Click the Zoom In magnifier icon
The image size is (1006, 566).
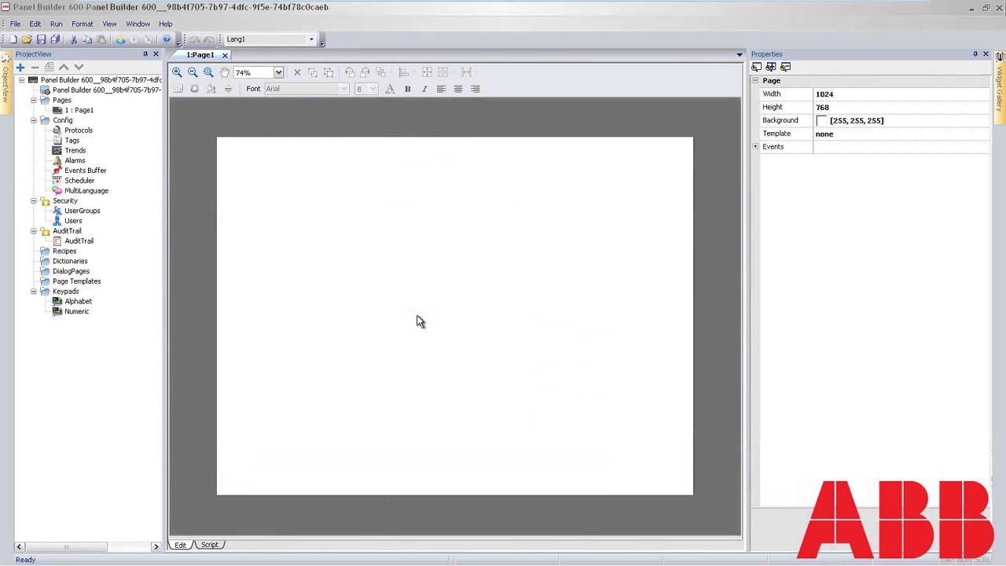[x=177, y=72]
